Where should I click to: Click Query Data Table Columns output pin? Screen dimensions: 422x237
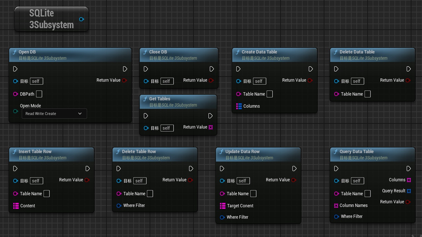pyautogui.click(x=409, y=180)
